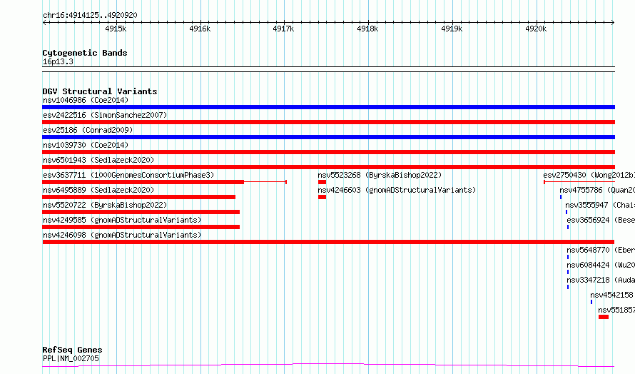Open variant nsv3555947 label
The image size is (635, 374).
600,205
